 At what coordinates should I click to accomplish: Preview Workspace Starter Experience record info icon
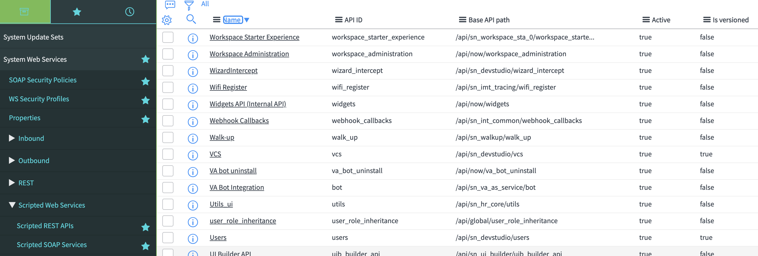(x=193, y=38)
